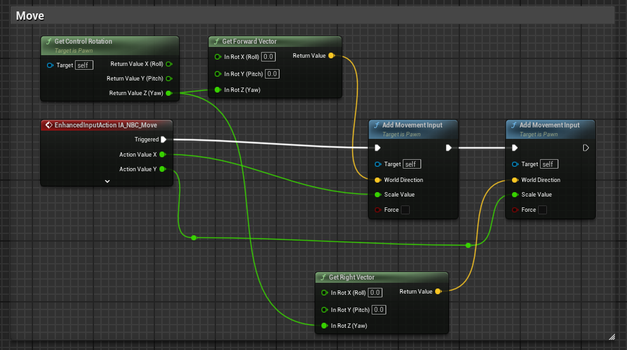Click Get Right Vector In Rot X value field
The width and height of the screenshot is (627, 350).
point(375,292)
